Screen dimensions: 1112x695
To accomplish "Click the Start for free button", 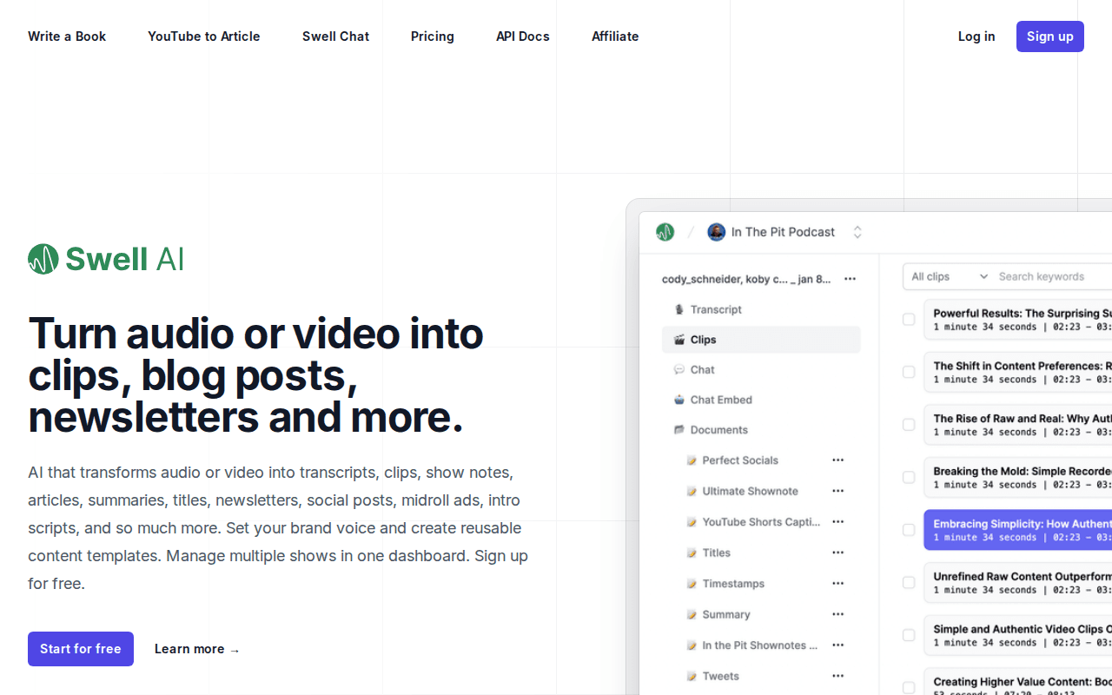I will [81, 649].
